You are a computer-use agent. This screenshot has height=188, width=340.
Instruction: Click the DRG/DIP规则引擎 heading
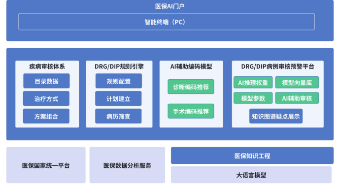click(x=119, y=66)
